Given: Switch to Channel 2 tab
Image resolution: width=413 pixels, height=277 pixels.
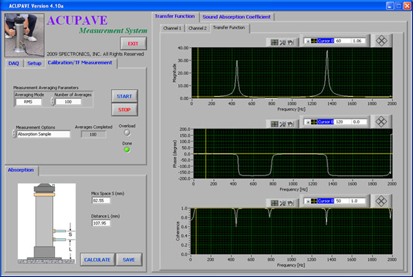Looking at the screenshot, I should point(197,28).
